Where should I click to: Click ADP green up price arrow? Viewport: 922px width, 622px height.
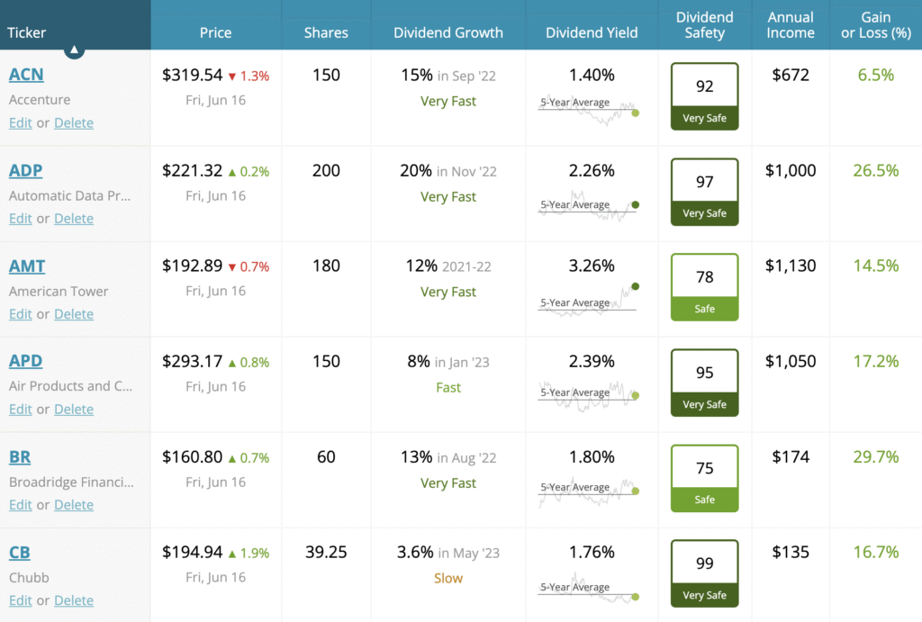click(x=232, y=172)
